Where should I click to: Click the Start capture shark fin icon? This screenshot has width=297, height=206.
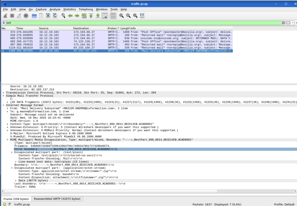coord(5,16)
